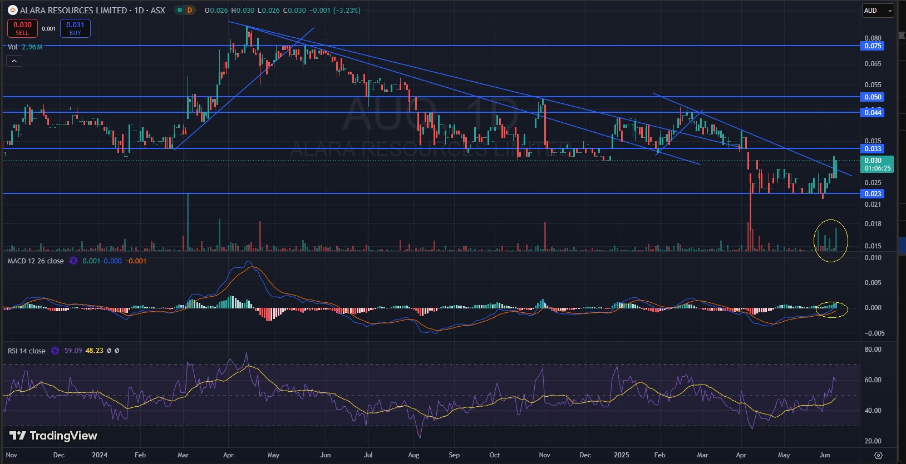Click the 0.065 price scale label

pos(873,64)
